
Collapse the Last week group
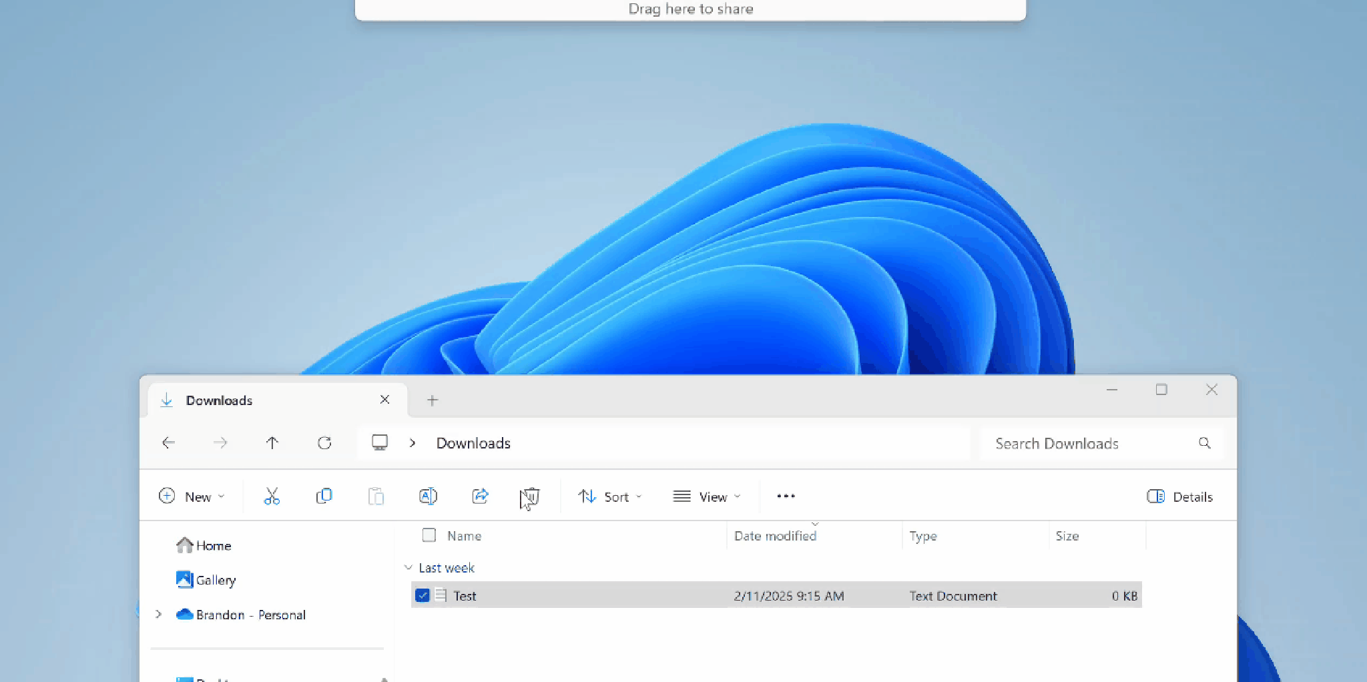point(408,568)
